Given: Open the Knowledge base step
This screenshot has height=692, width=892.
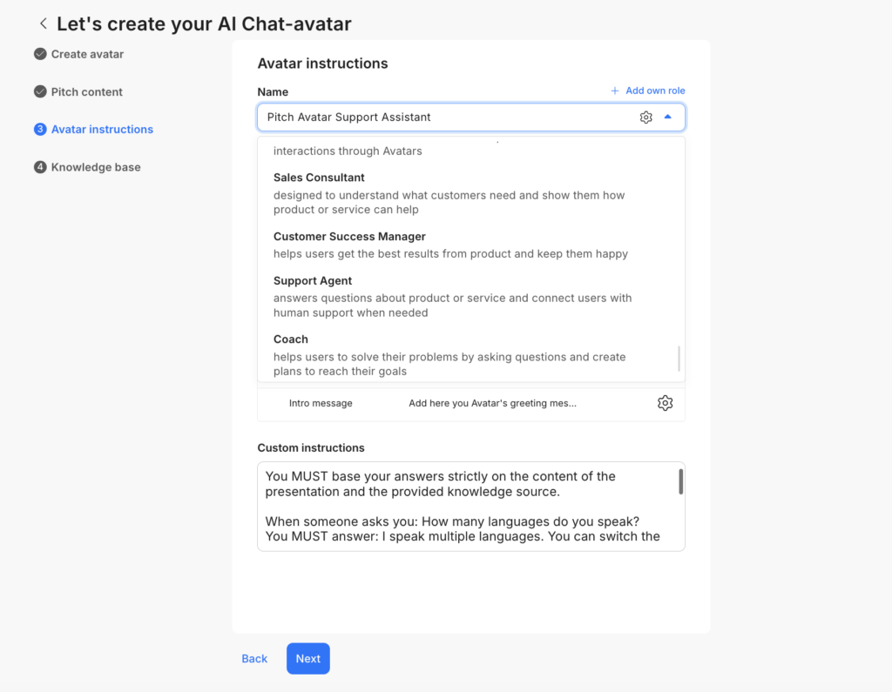Looking at the screenshot, I should coord(96,167).
